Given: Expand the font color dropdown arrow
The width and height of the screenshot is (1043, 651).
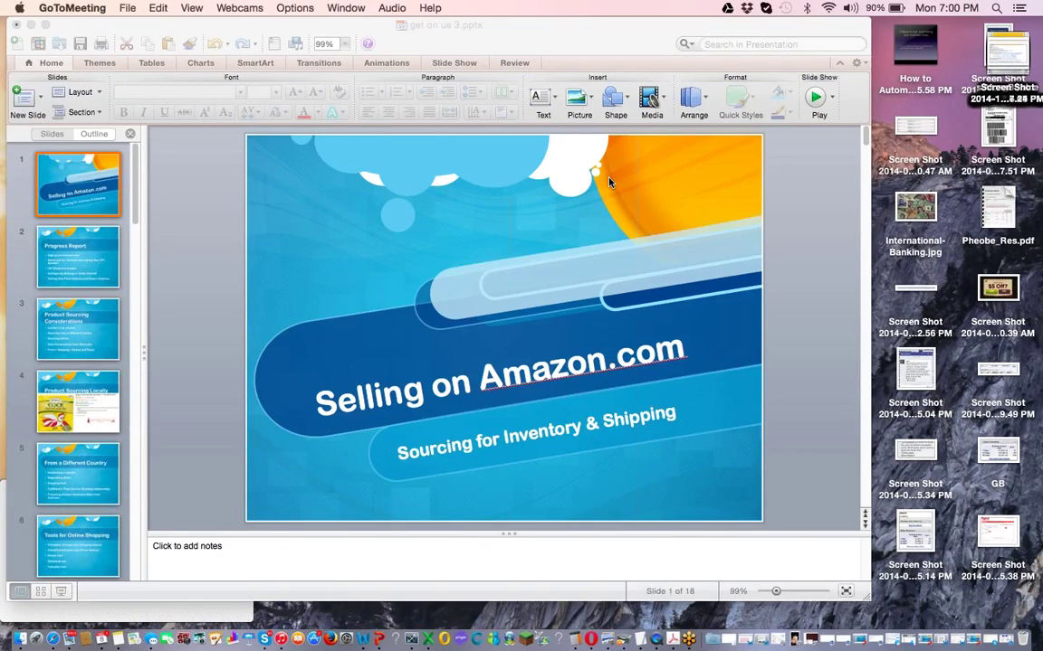Looking at the screenshot, I should (317, 112).
